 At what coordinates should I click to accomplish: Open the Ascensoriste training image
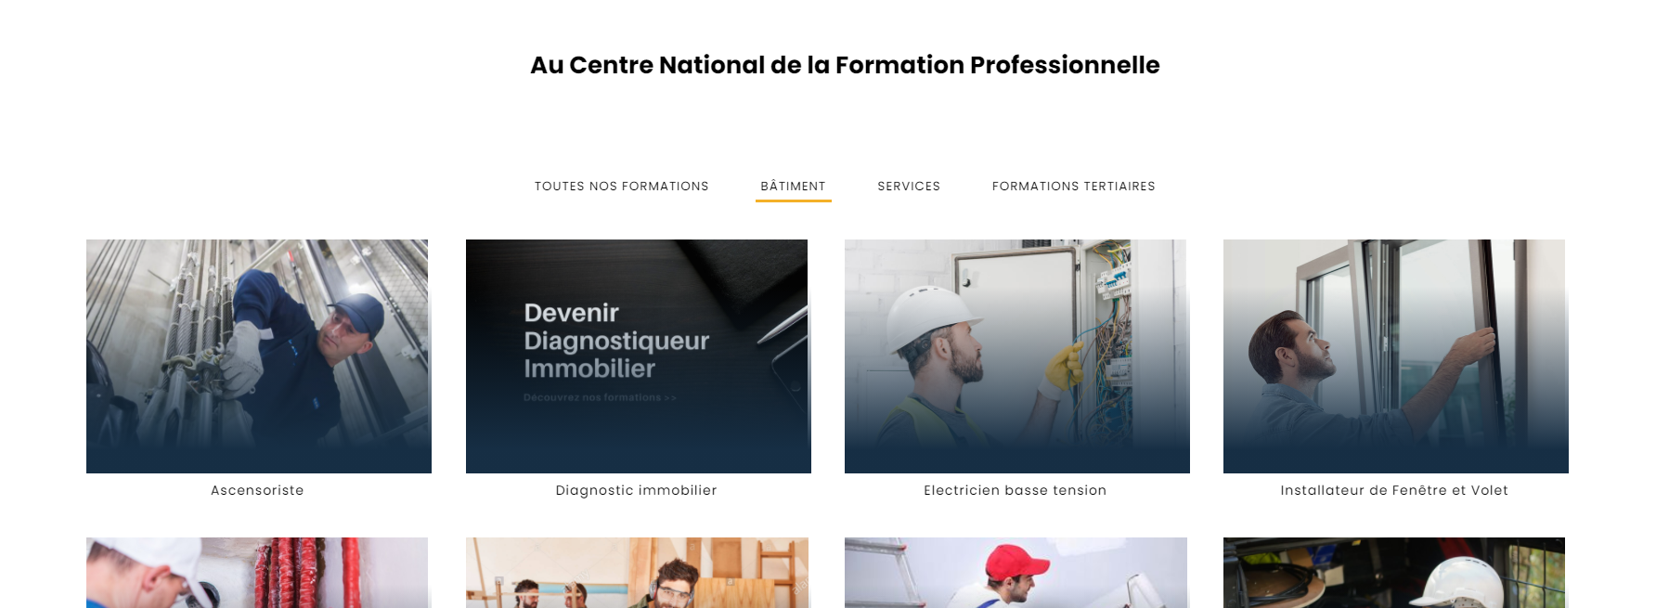[x=258, y=356]
